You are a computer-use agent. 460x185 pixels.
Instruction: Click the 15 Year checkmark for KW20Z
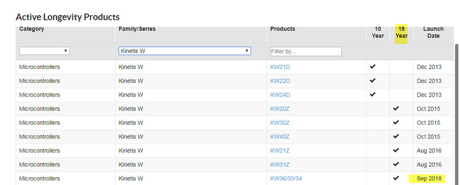pyautogui.click(x=396, y=109)
